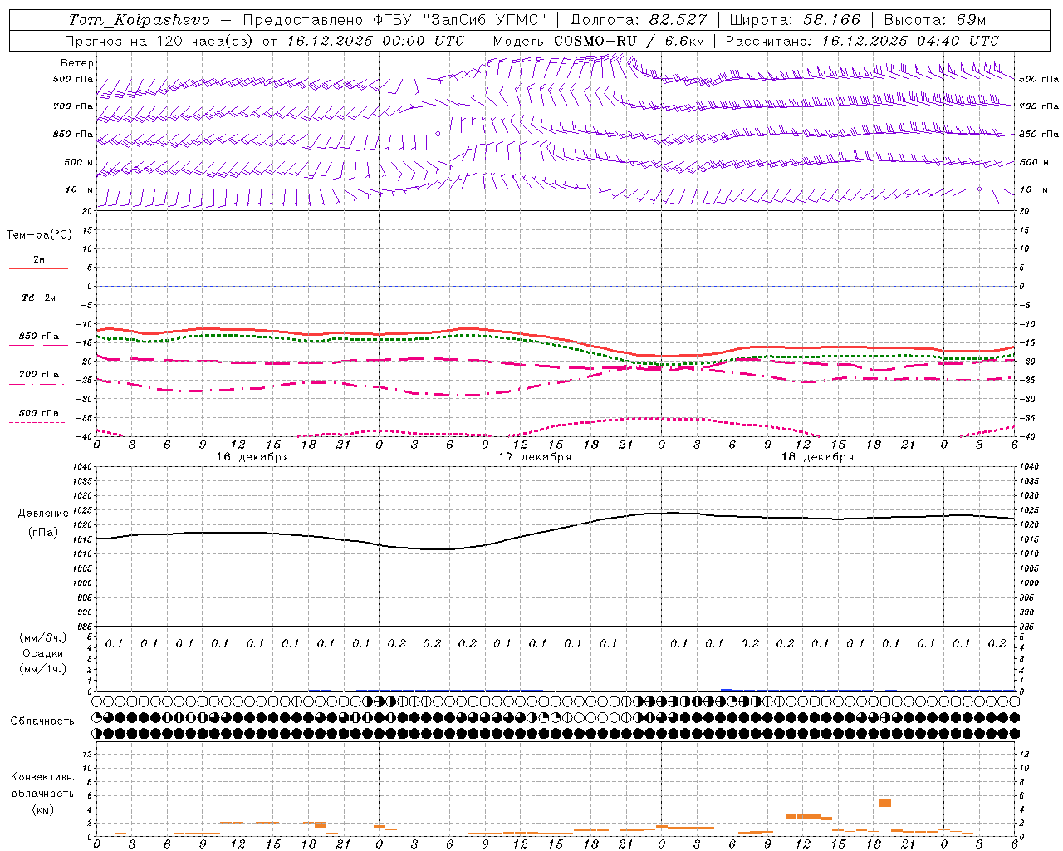This screenshot has height=851, width=1063.
Task: Click the model name COSMO-RU / 6.6км
Action: pyautogui.click(x=629, y=41)
